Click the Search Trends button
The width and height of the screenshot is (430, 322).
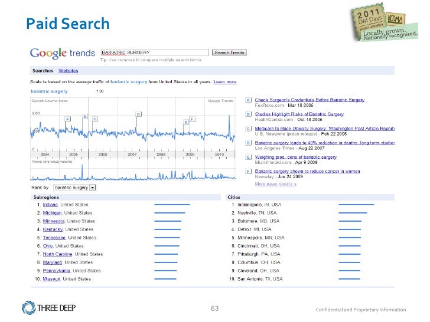pos(229,52)
